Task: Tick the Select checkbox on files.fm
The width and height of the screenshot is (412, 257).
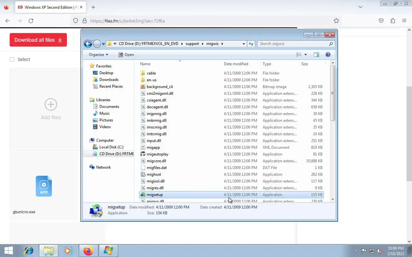Action: point(12,59)
